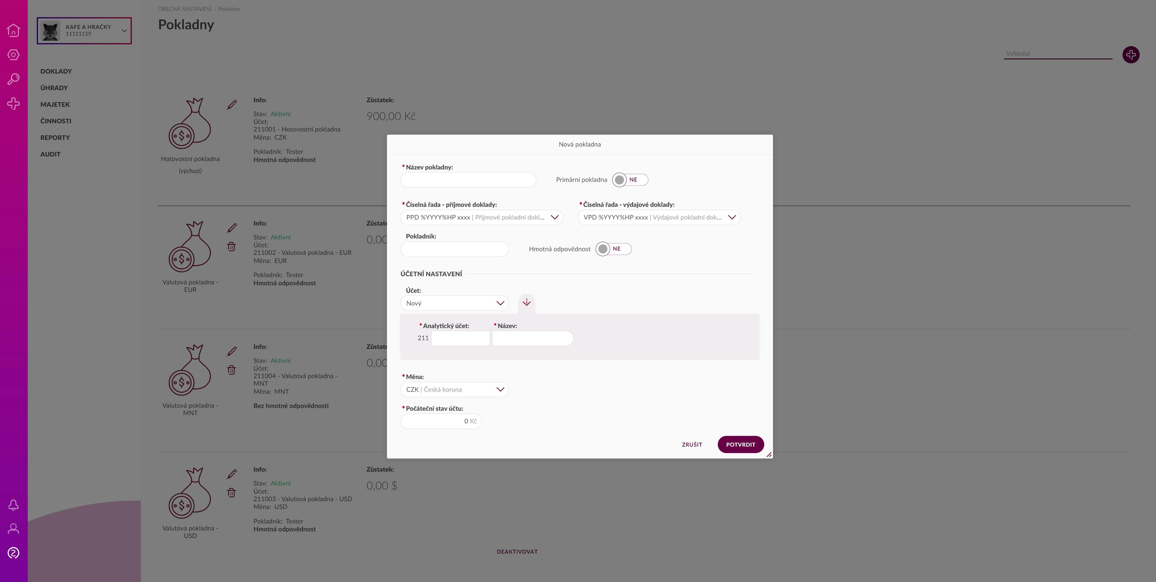
Task: Click the Valutová pokladna - EUR money bag
Action: coord(190,247)
